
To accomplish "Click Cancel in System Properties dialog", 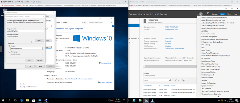I will point(40,66).
